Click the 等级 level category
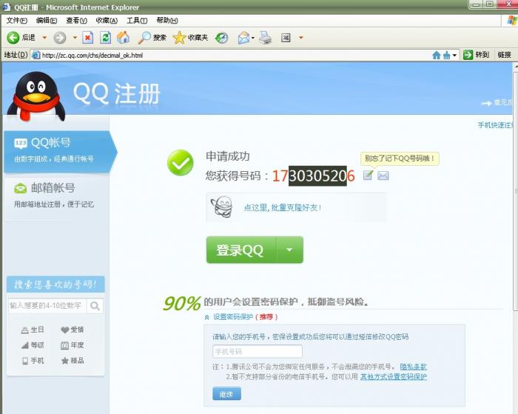The width and height of the screenshot is (518, 414). [x=33, y=345]
